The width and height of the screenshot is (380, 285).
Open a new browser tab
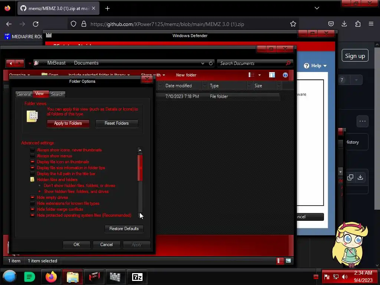pos(107,9)
